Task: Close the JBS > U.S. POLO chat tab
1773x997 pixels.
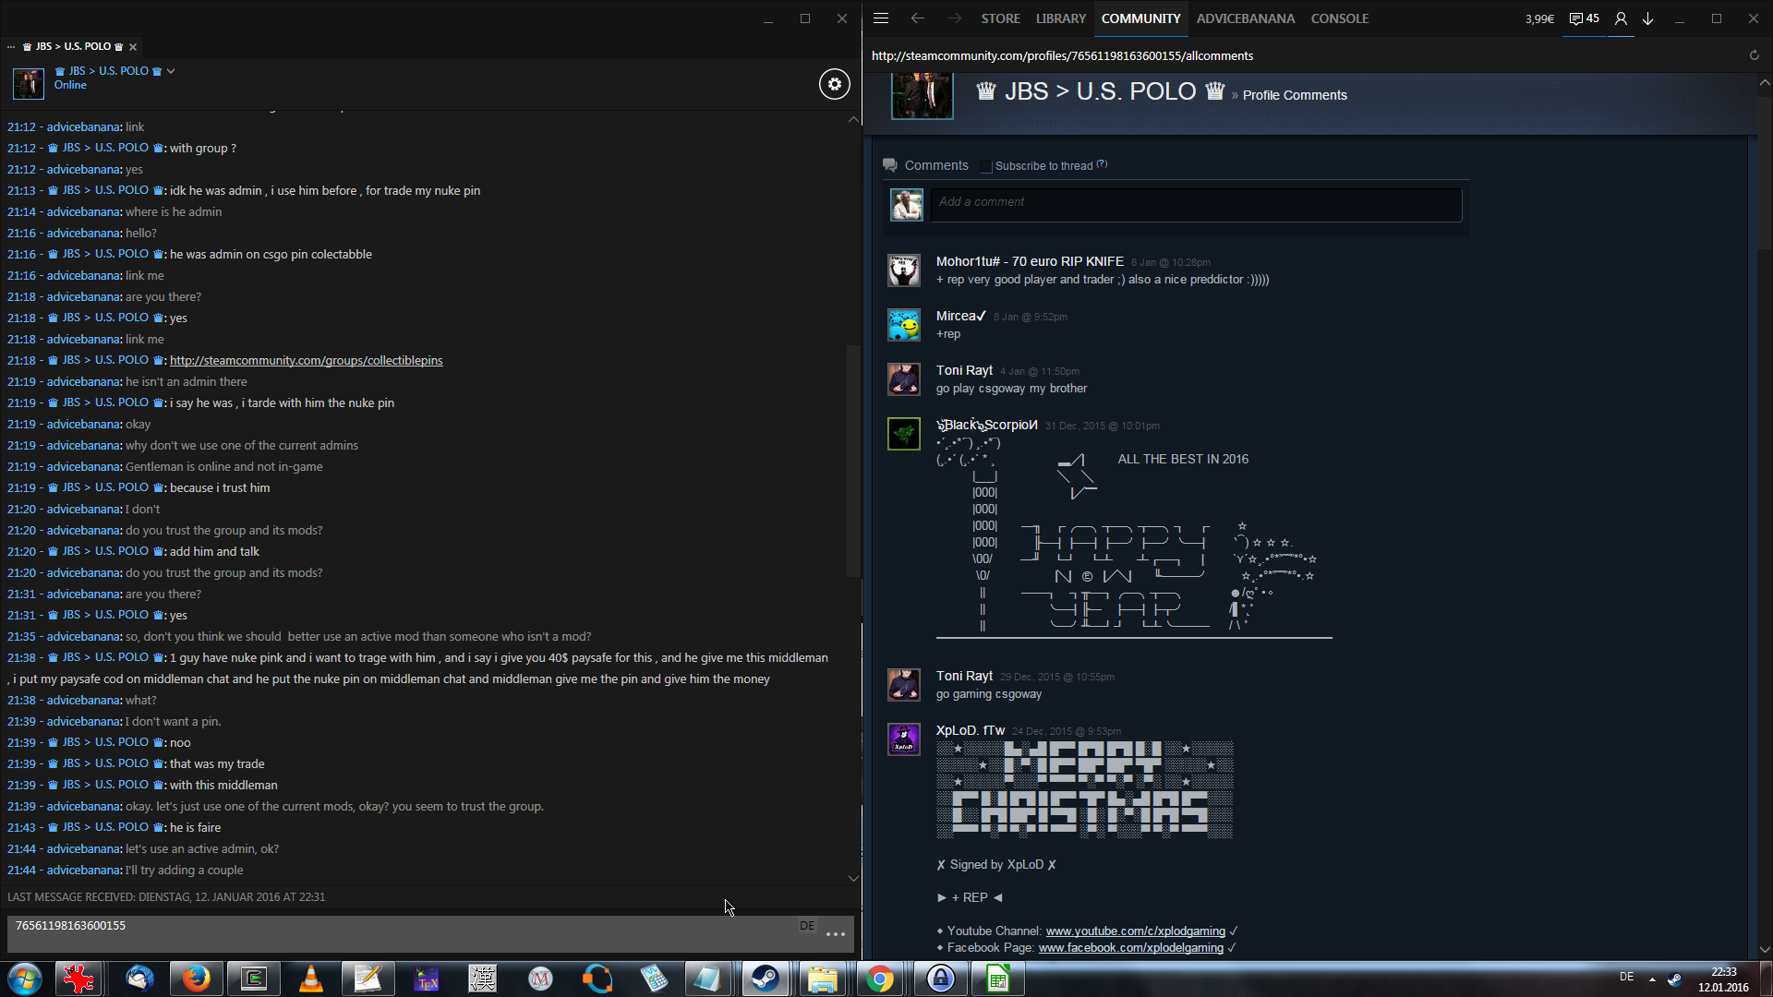Action: [x=133, y=47]
